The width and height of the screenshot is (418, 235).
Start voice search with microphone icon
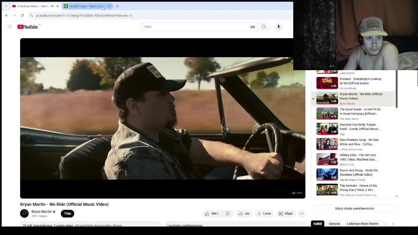pos(279,27)
